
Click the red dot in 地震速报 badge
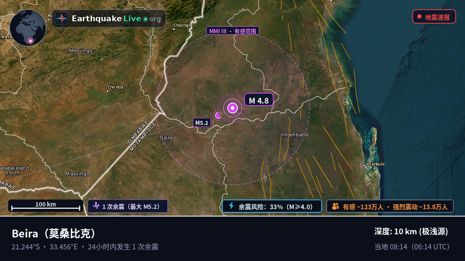click(419, 17)
